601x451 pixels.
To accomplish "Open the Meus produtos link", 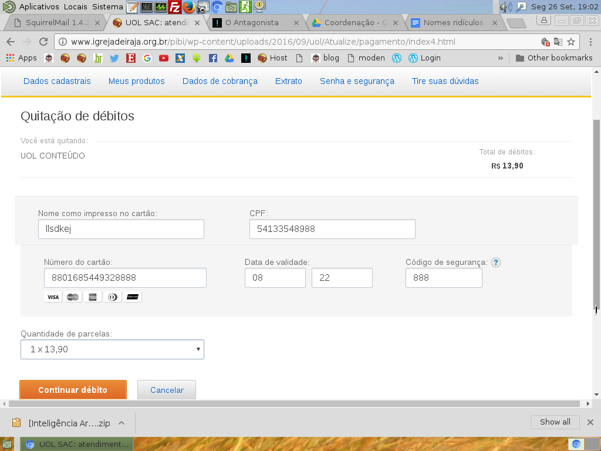I will coord(136,81).
